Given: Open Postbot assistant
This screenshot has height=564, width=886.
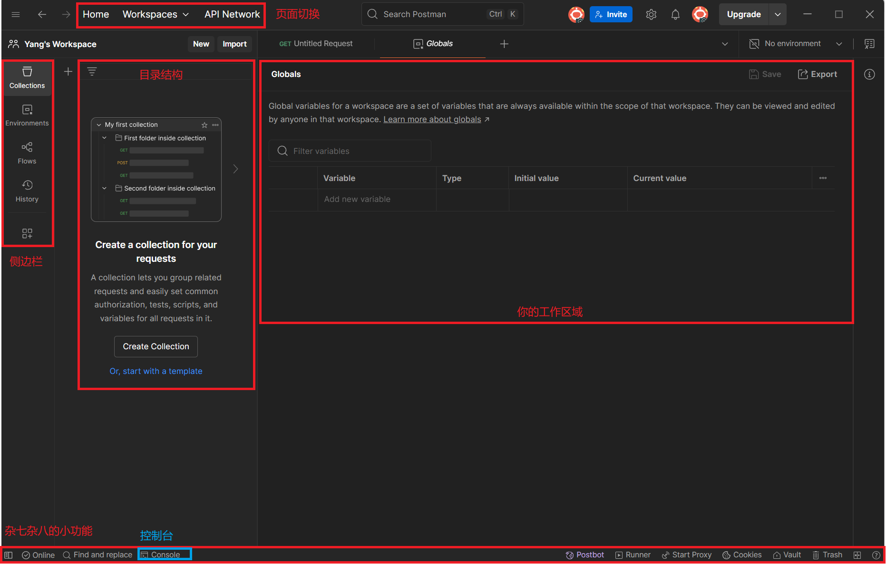Looking at the screenshot, I should (x=584, y=555).
